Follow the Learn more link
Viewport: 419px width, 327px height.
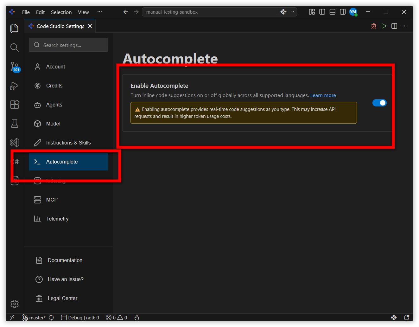[x=323, y=95]
